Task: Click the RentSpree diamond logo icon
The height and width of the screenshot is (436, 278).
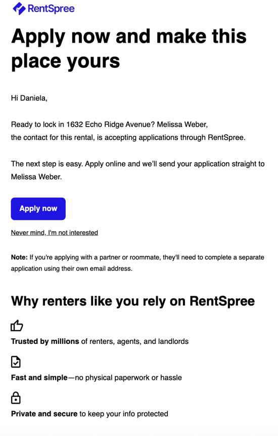Action: pos(19,8)
